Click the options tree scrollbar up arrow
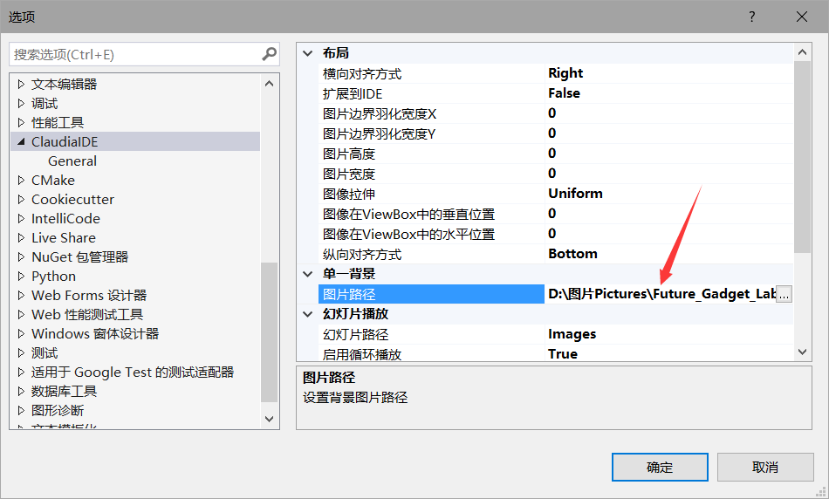 tap(270, 83)
